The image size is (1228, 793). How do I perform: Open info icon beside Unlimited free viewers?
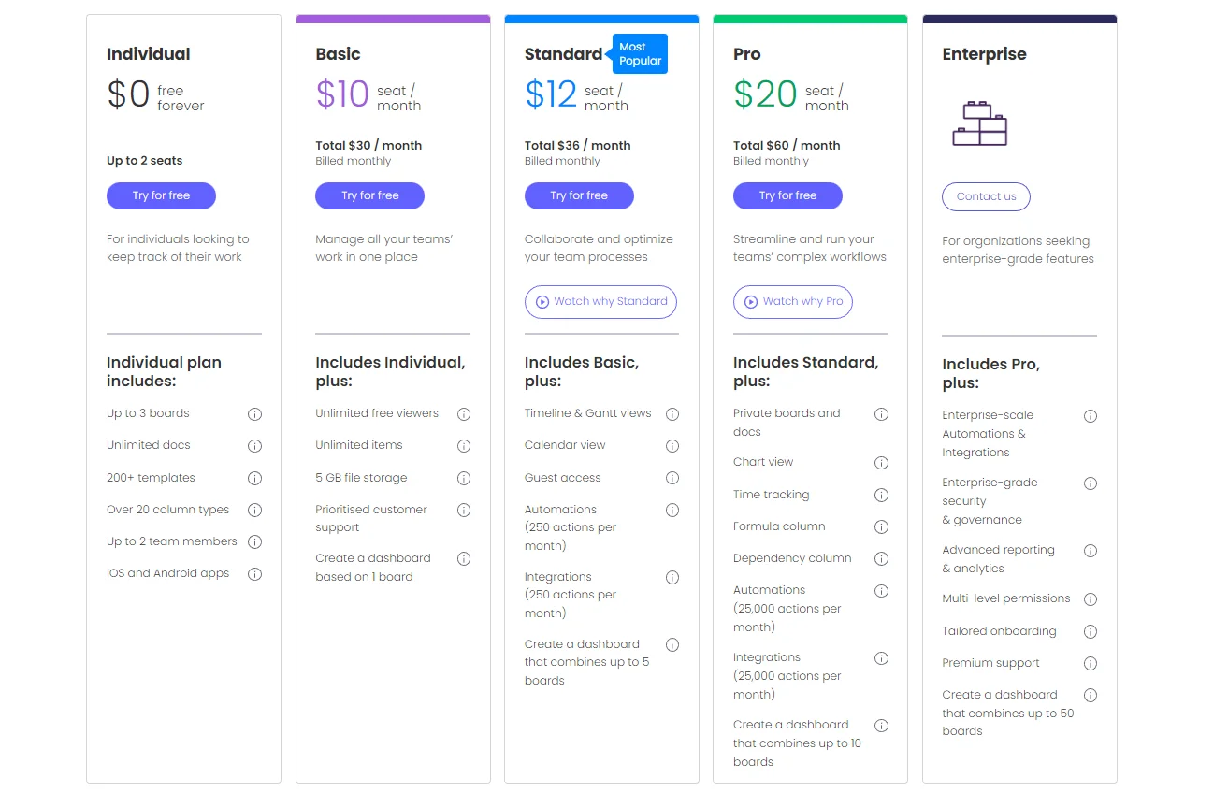tap(463, 414)
